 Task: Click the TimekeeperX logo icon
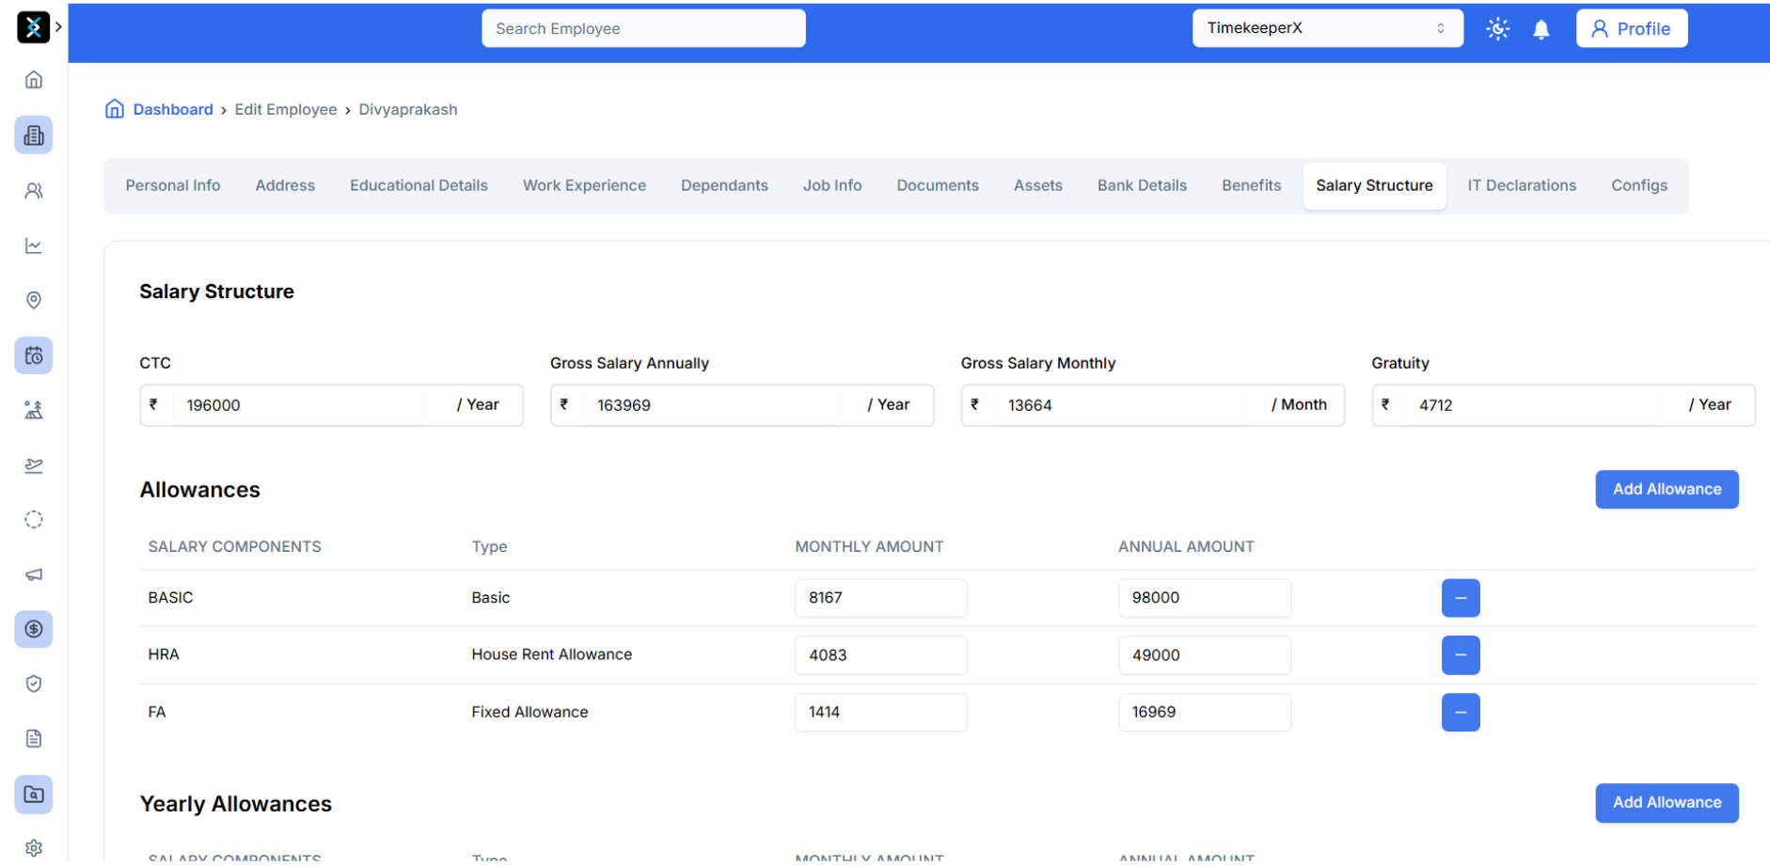point(33,27)
